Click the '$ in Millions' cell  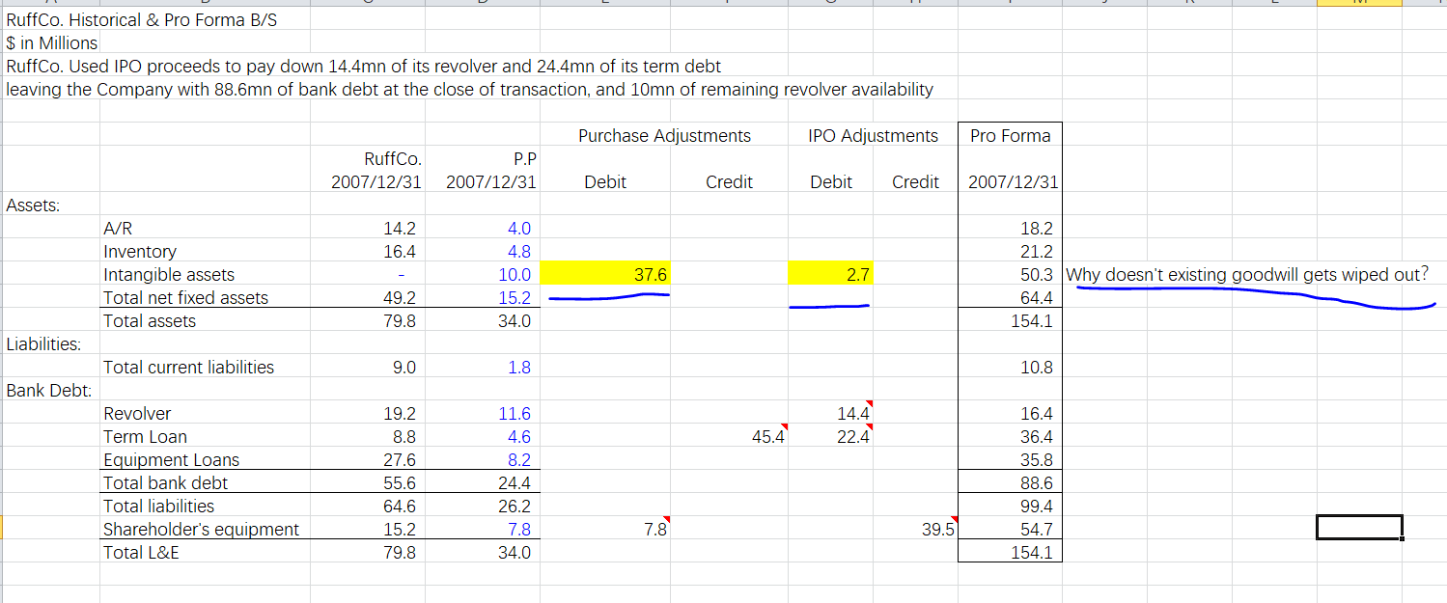(x=52, y=42)
